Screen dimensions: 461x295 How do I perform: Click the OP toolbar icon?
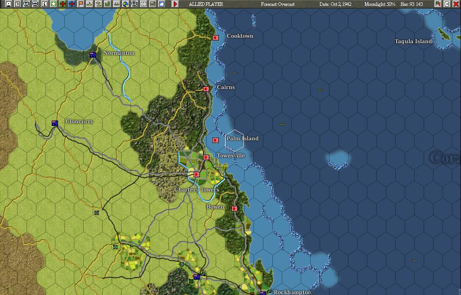click(x=144, y=4)
